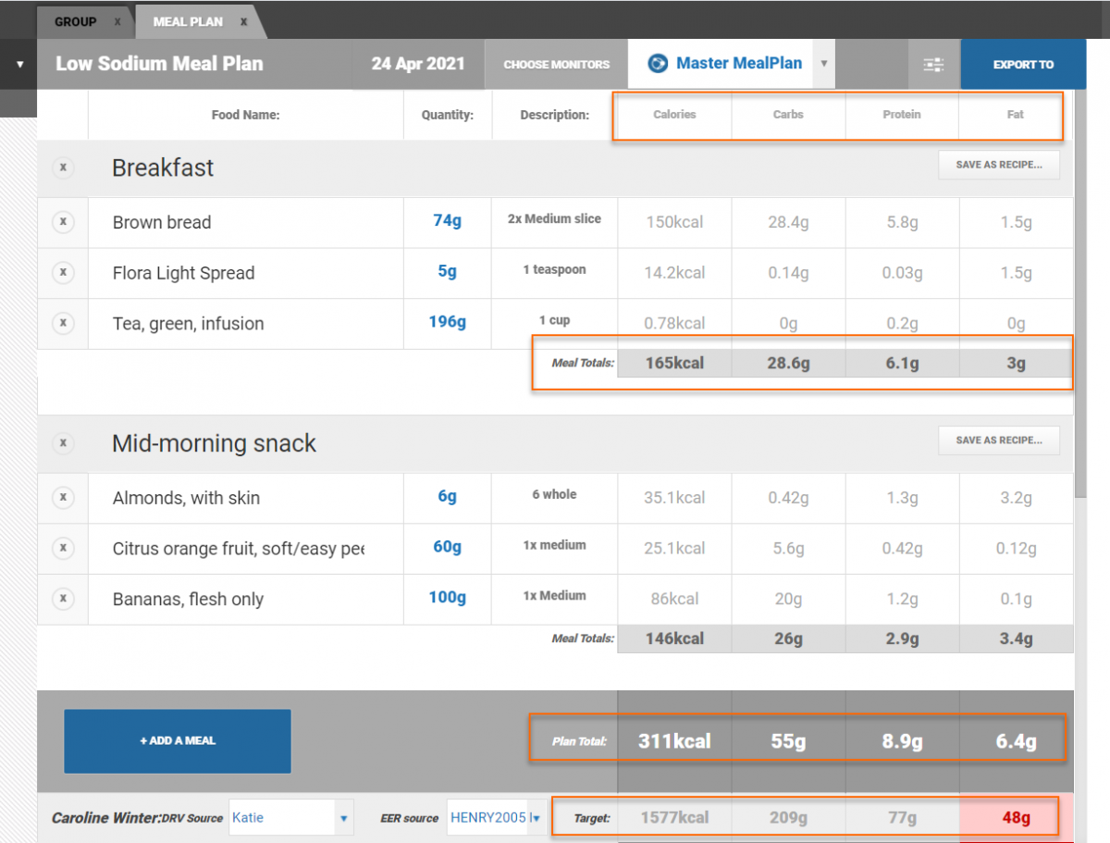This screenshot has width=1110, height=843.
Task: Delete Almonds, with skin row
Action: point(63,498)
